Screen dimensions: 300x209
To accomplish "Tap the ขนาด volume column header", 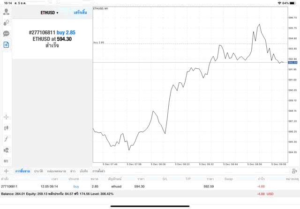I will pyautogui.click(x=95, y=179).
